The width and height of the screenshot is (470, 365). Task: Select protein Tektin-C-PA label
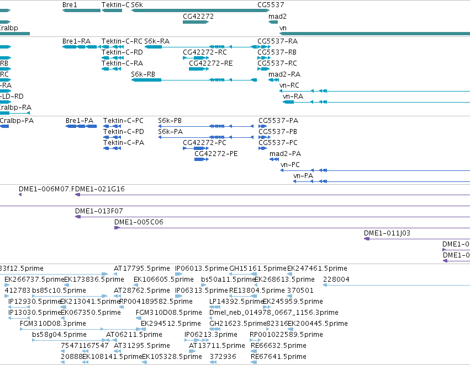point(124,143)
